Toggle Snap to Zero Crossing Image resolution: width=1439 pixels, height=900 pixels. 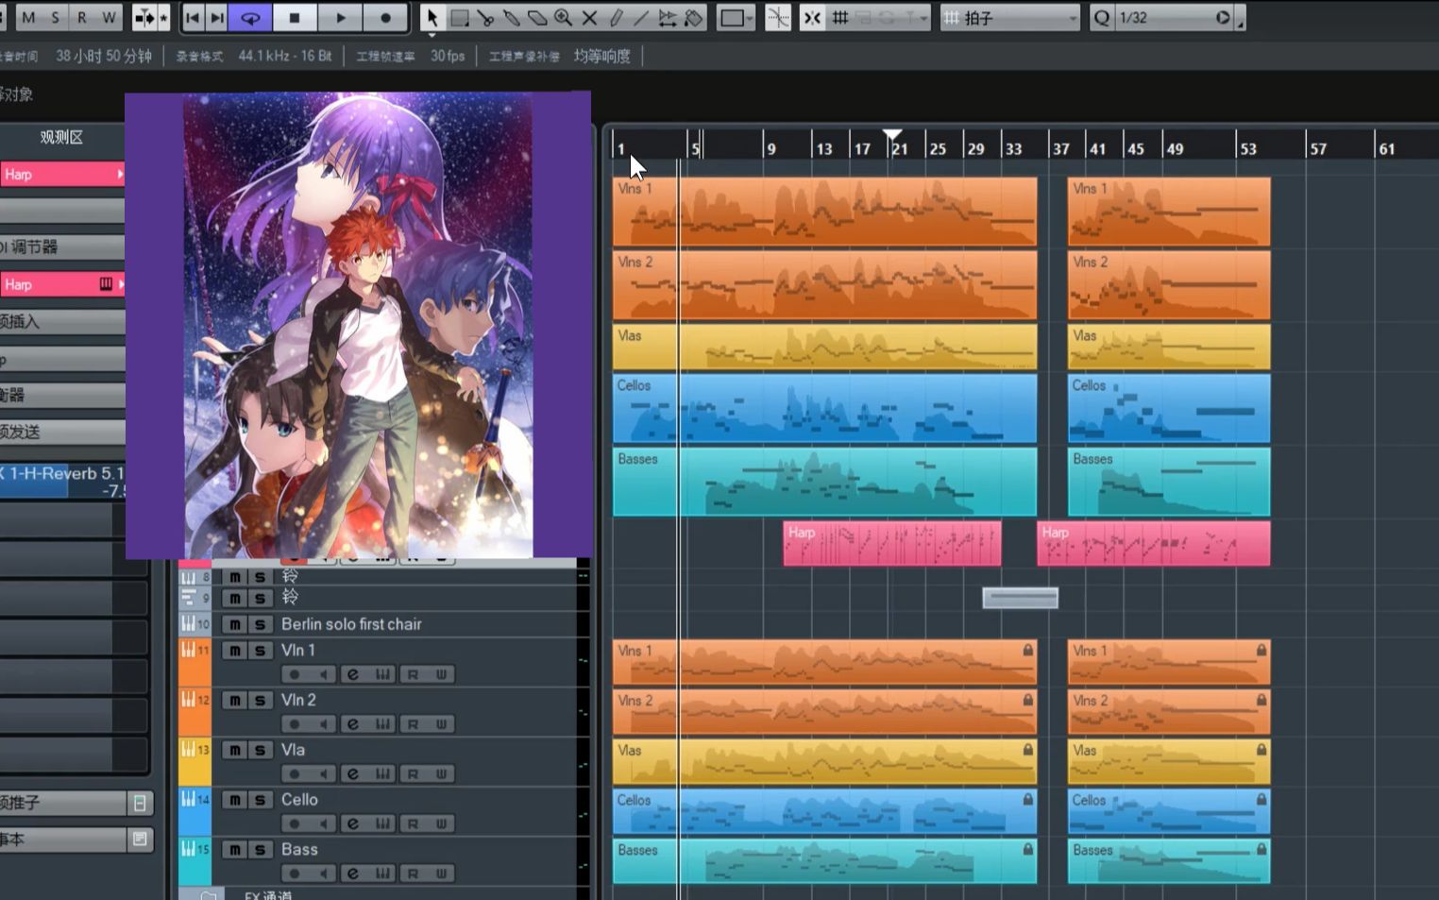[x=778, y=18]
